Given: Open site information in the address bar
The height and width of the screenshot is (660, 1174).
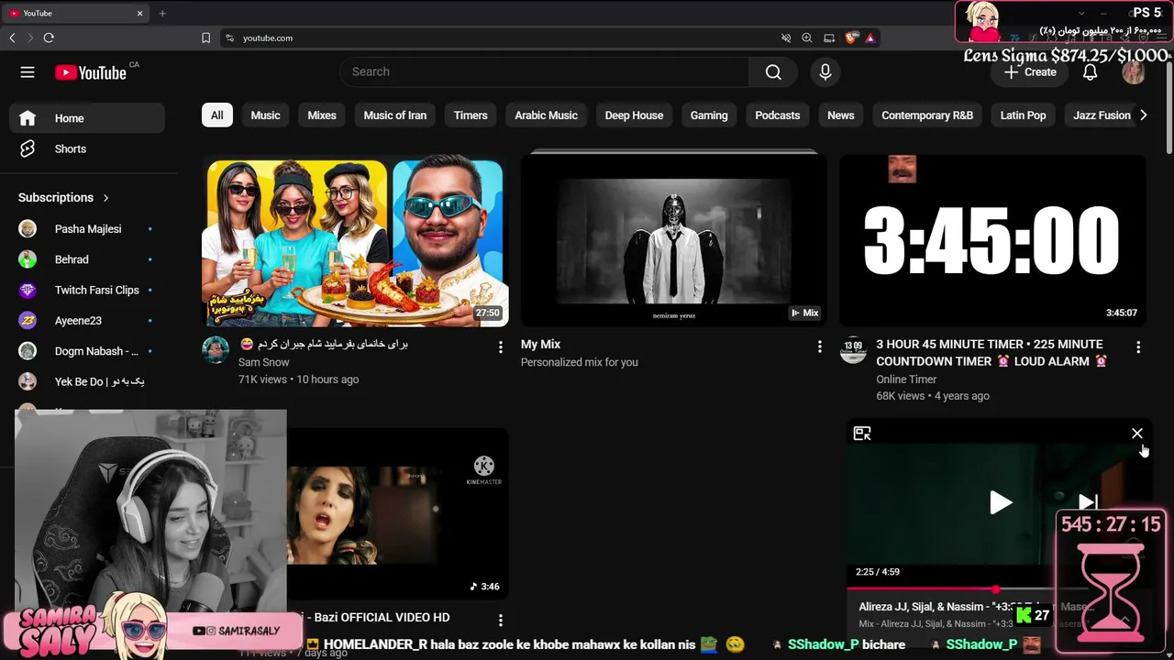Looking at the screenshot, I should 229,38.
